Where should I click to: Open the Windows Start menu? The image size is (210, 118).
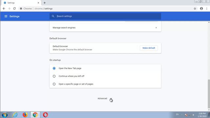tap(5, 115)
